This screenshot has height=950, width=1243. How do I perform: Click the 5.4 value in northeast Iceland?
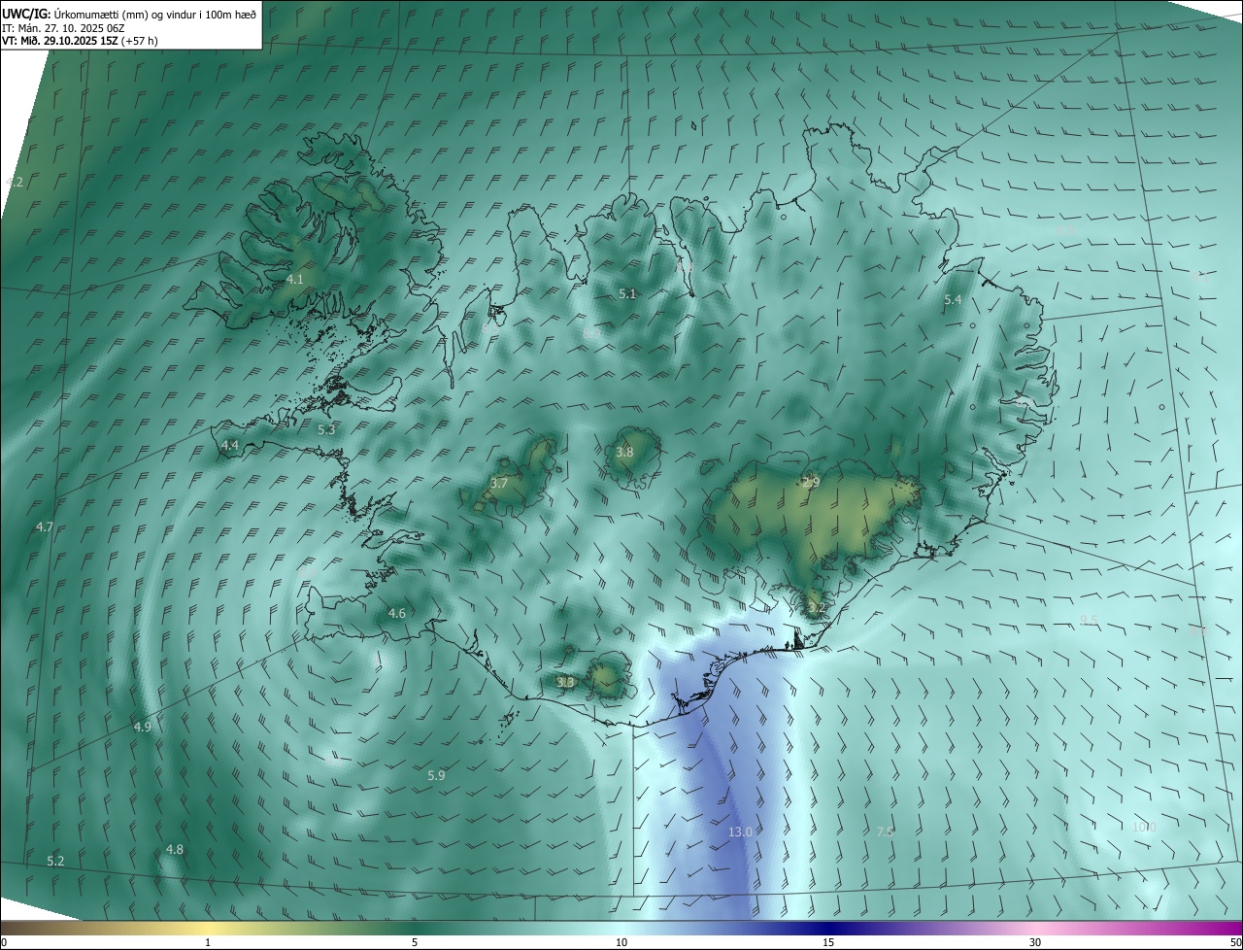953,300
